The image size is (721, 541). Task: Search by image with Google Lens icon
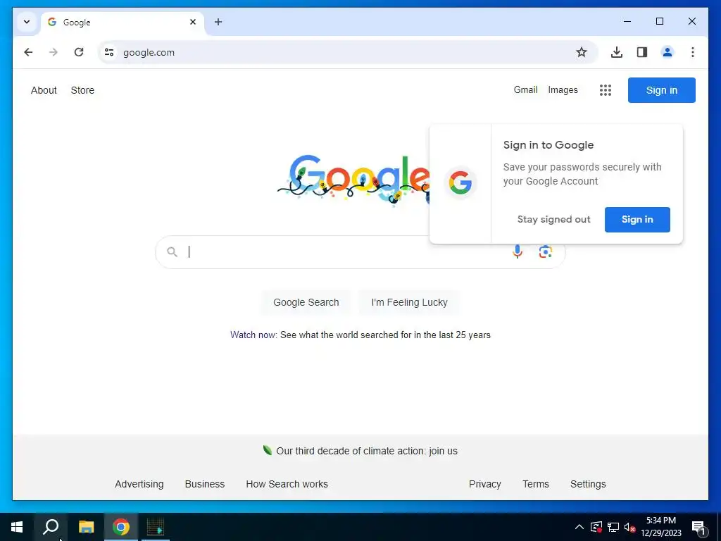coord(546,251)
